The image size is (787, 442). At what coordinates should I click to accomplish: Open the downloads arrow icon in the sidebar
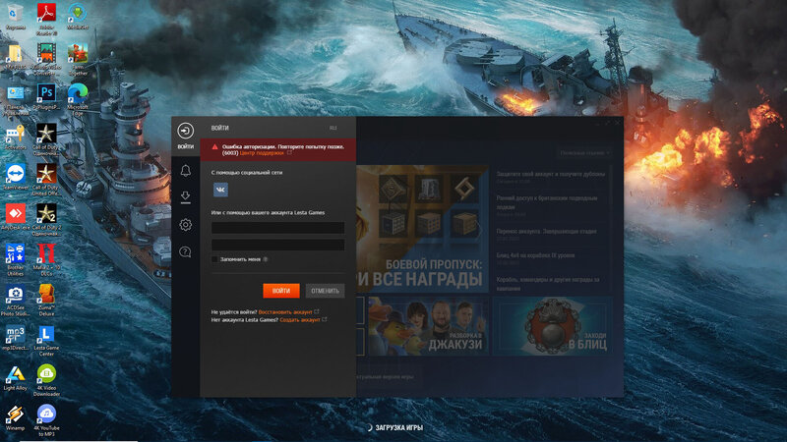click(x=185, y=197)
